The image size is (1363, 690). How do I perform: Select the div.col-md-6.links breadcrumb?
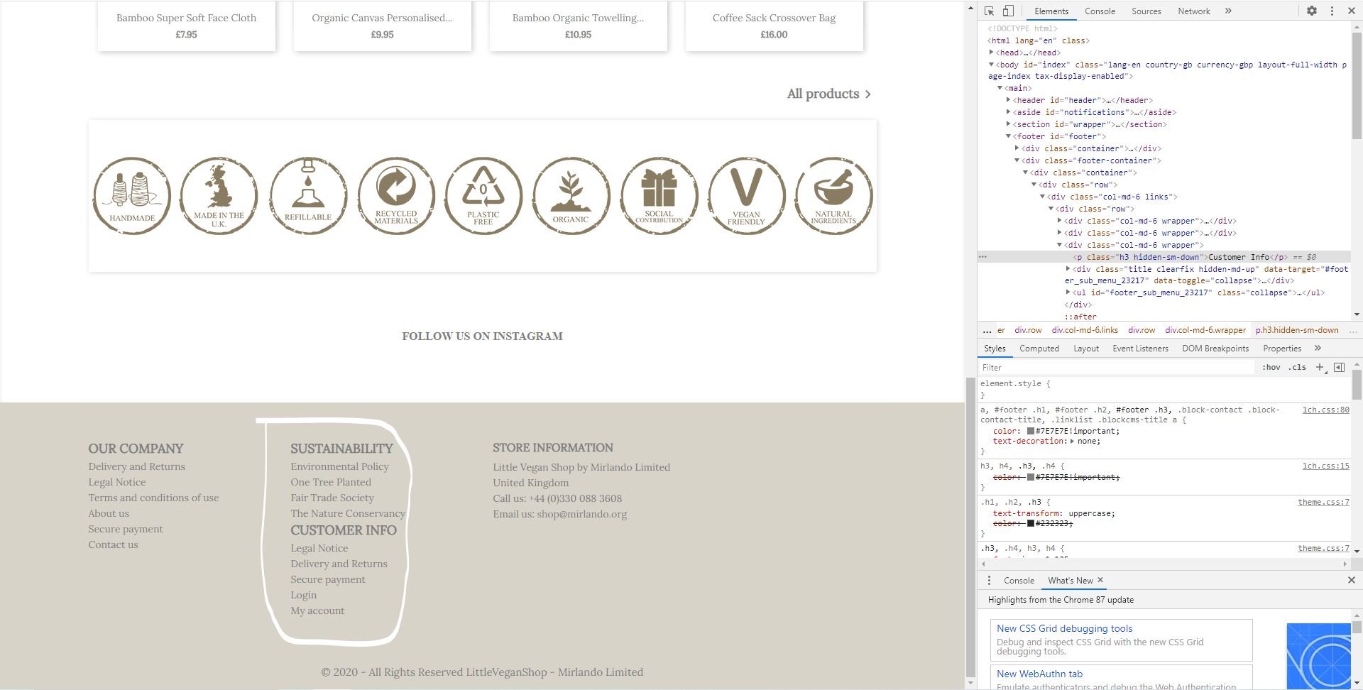tap(1085, 330)
